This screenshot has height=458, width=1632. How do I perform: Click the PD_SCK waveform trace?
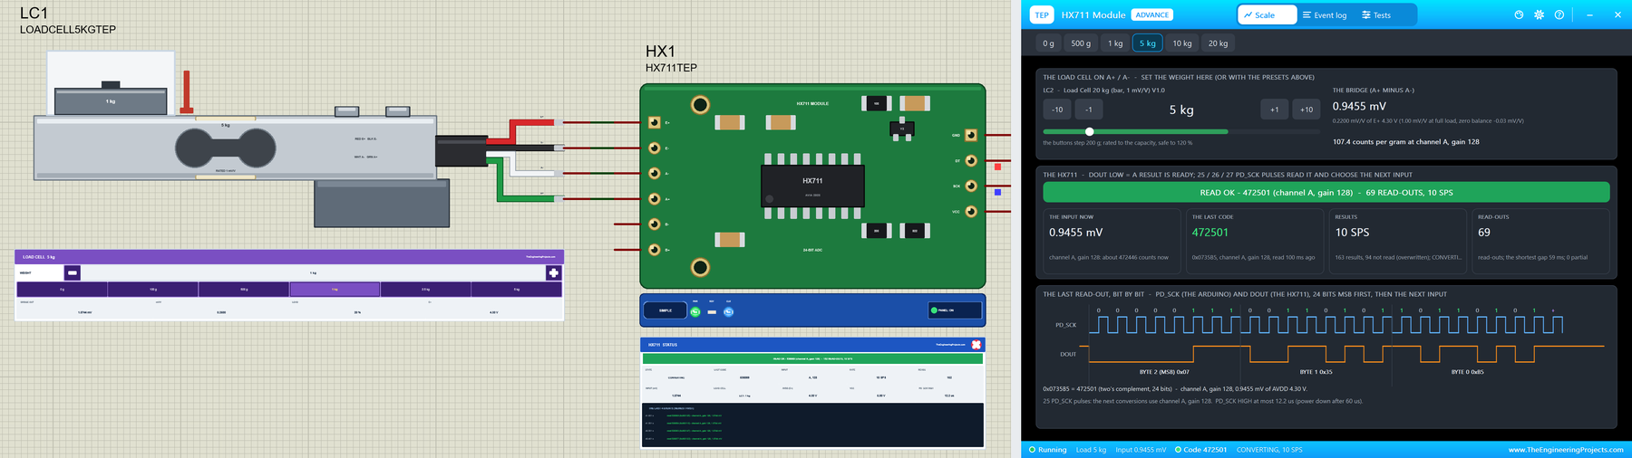[1326, 325]
